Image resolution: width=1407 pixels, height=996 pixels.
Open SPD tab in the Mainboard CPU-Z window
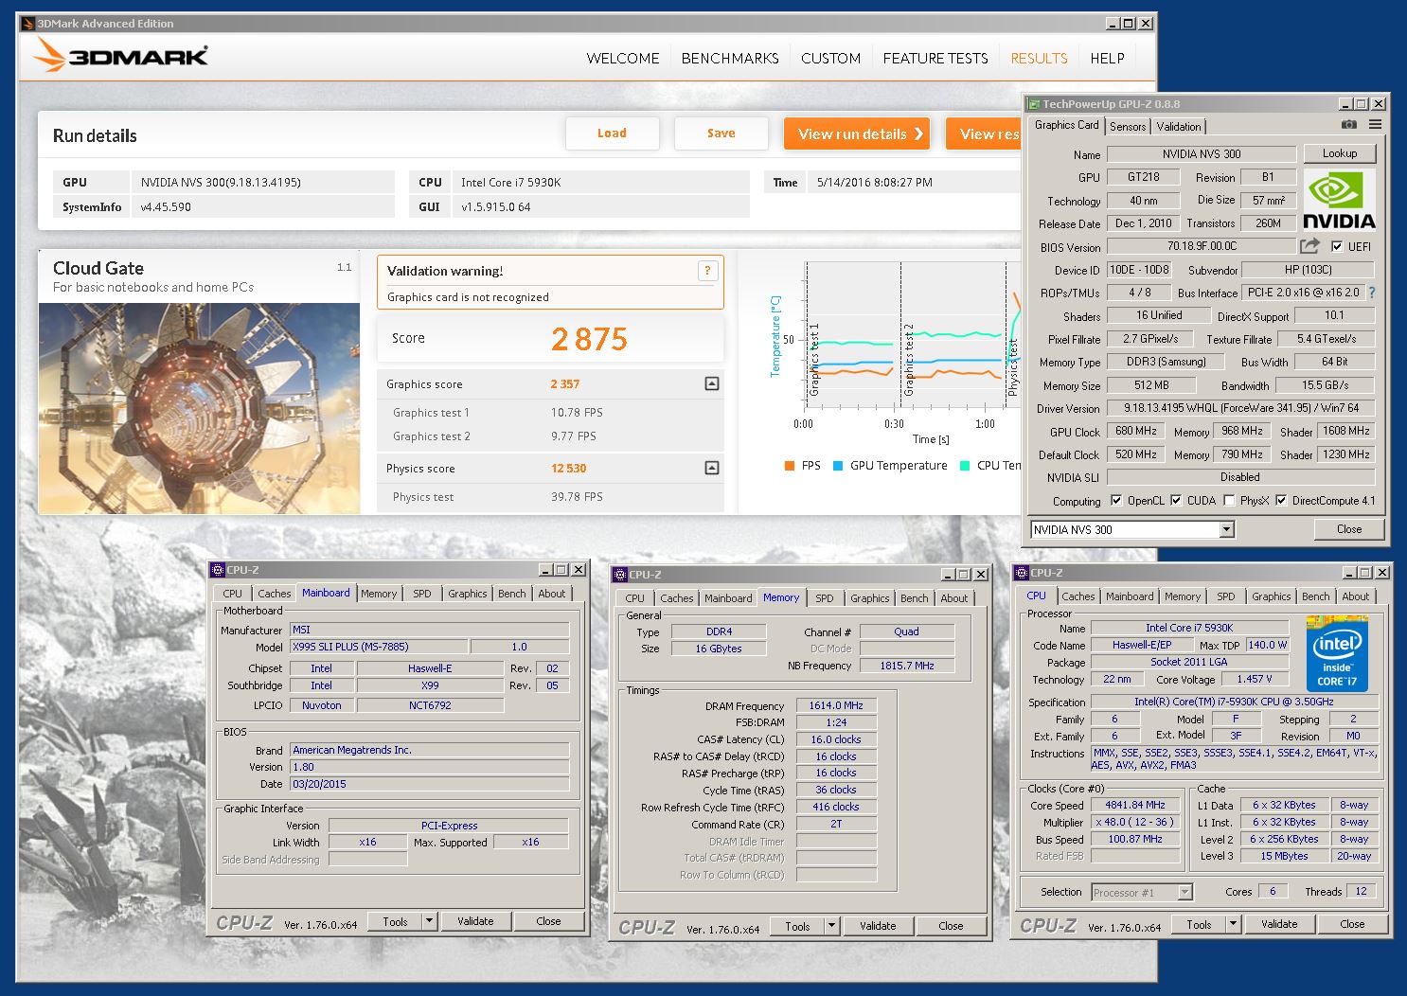pos(422,594)
